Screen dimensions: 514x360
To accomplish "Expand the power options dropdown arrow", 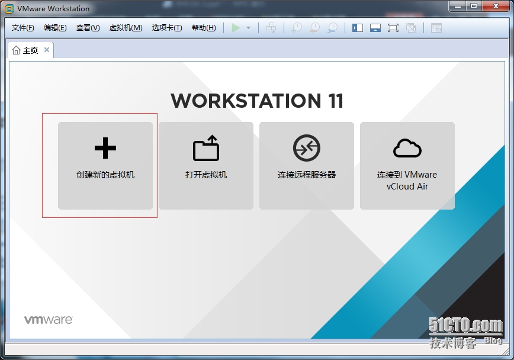I will coord(249,28).
